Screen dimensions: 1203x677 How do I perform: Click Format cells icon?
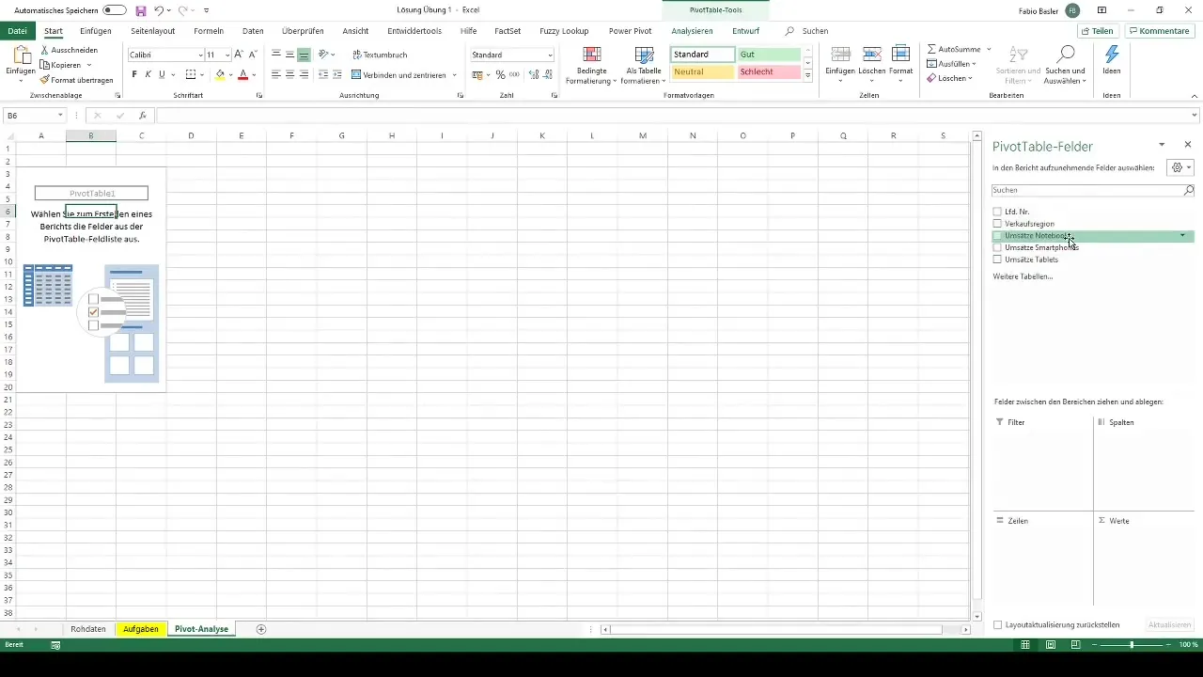pos(900,55)
